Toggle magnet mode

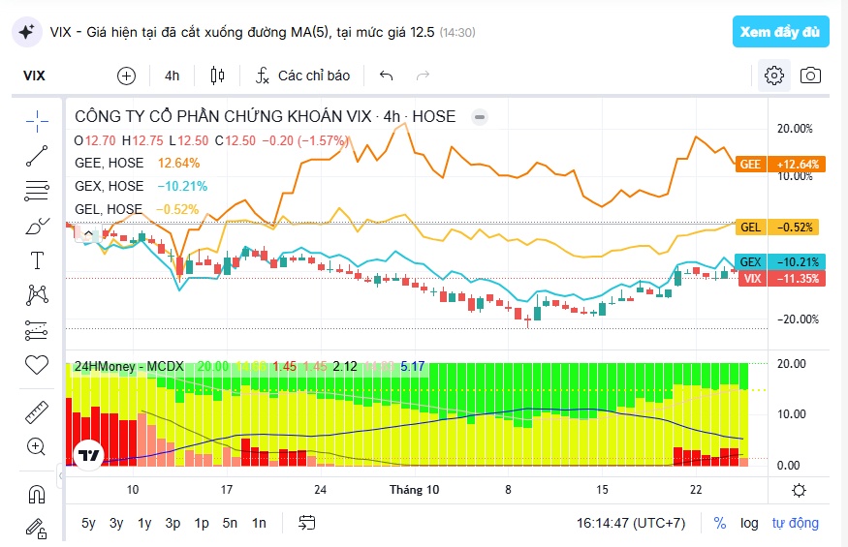(37, 494)
